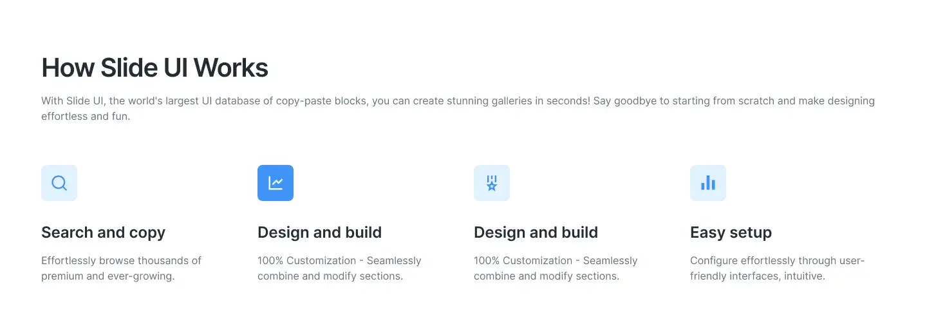Screen dimensions: 927x335
Task: Click "Effortlessly browse thousands of" description text
Action: [121, 269]
